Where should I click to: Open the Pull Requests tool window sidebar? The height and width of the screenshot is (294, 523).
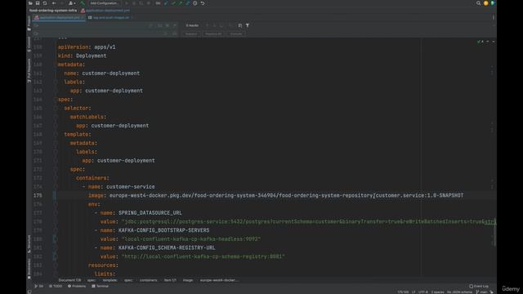click(x=29, y=71)
